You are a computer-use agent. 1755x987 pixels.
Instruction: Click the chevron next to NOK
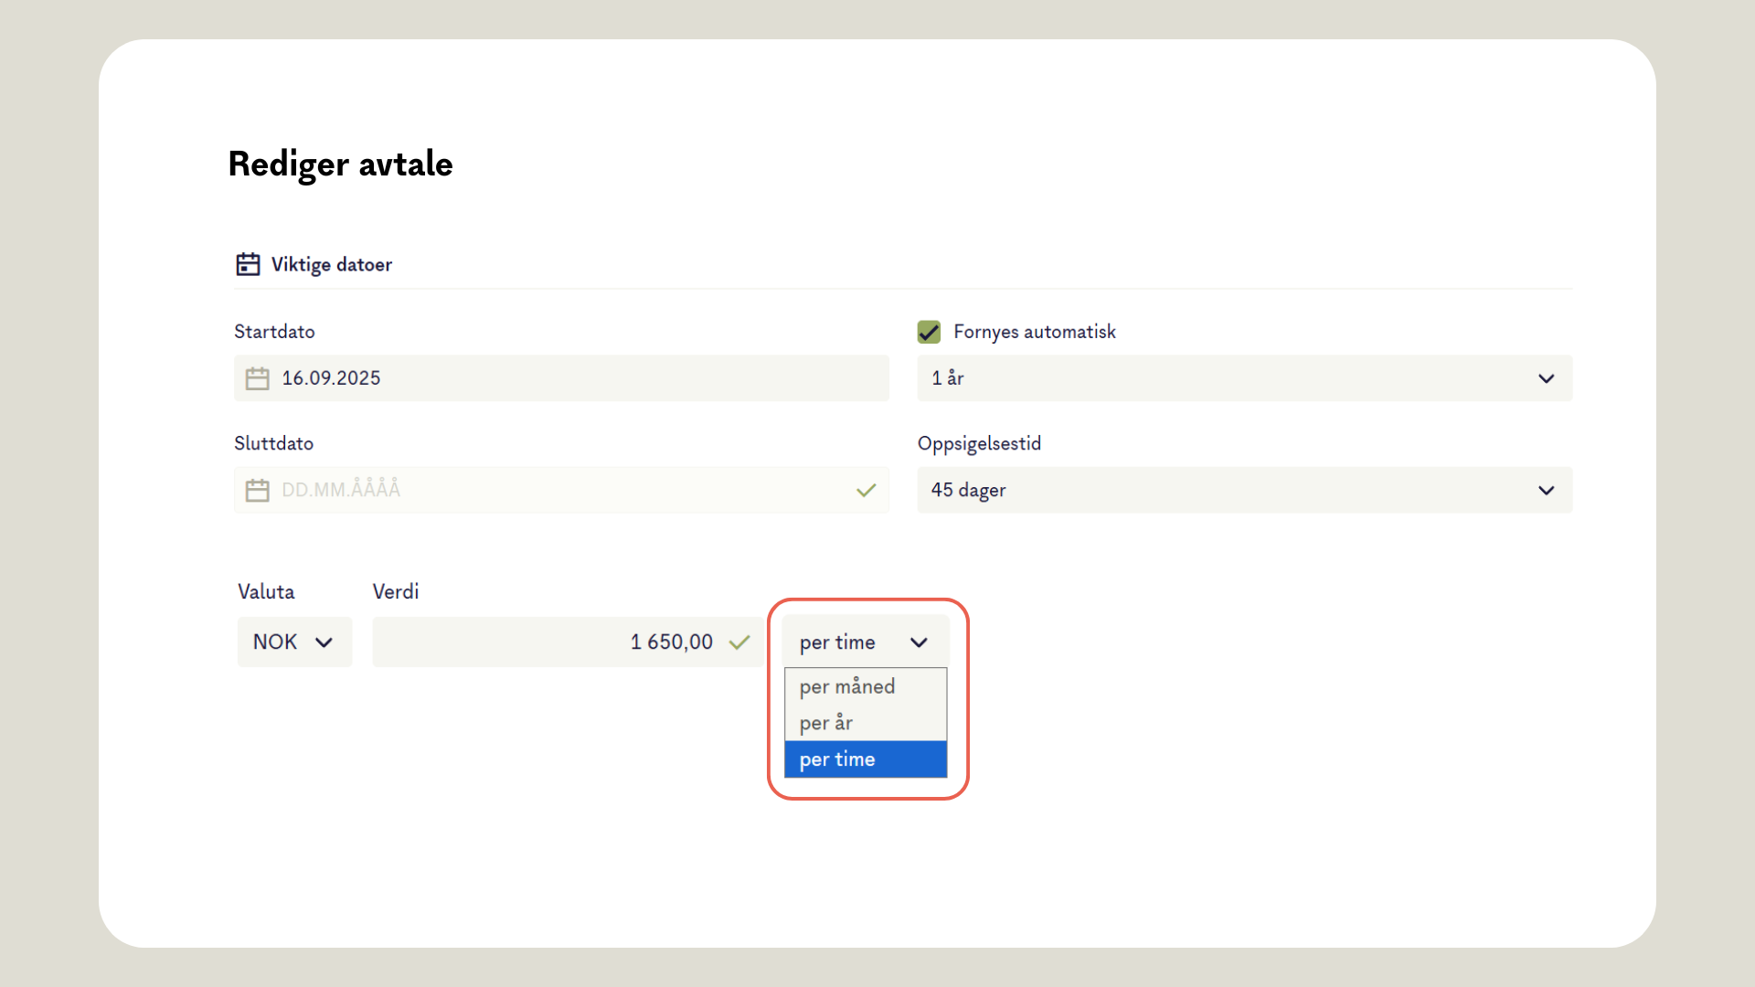[324, 642]
